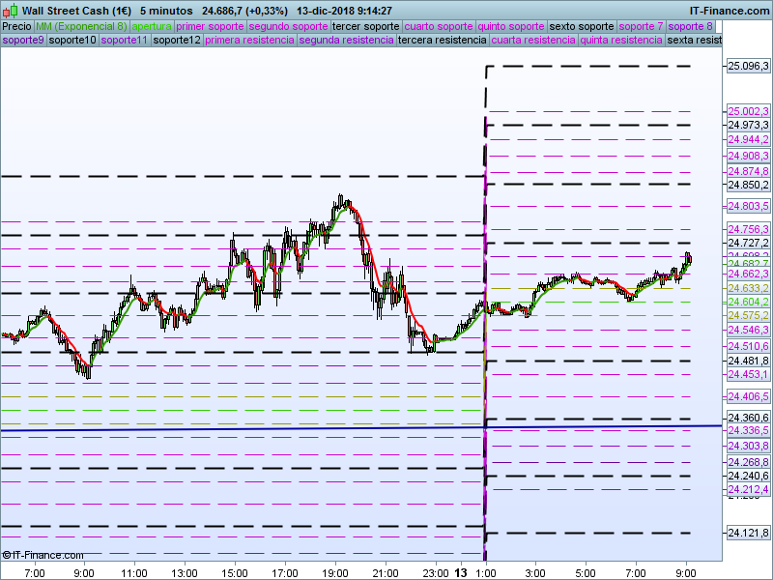The image size is (773, 580).
Task: Click the 24.973,3 price level label
Action: click(748, 125)
